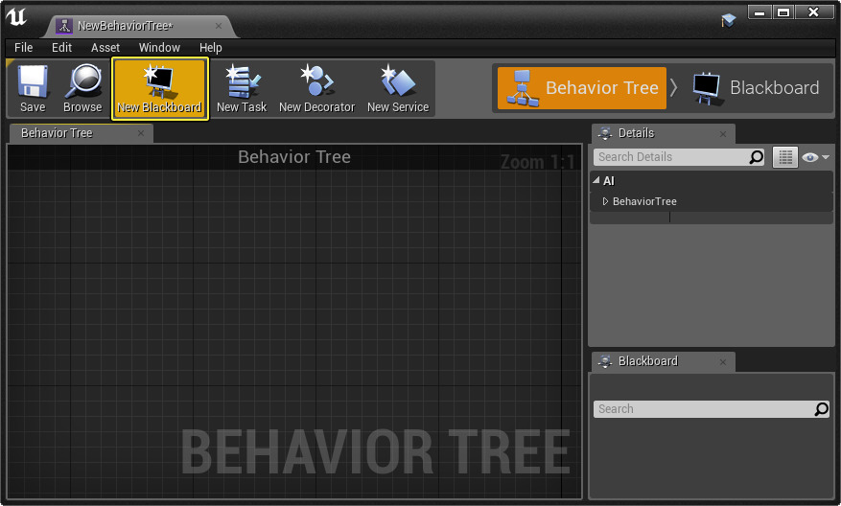841x506 pixels.
Task: Collapse the AI category section
Action: (x=596, y=180)
